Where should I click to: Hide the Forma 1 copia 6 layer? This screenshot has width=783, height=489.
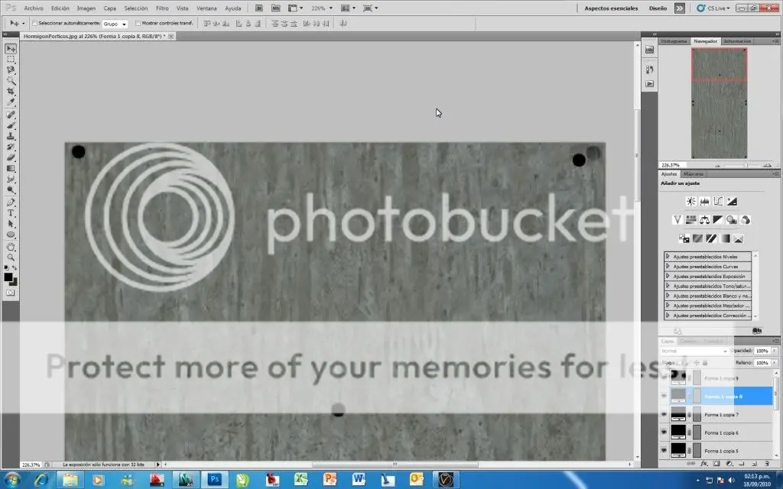coord(664,432)
